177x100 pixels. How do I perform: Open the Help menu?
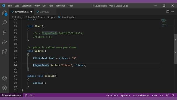70,6
